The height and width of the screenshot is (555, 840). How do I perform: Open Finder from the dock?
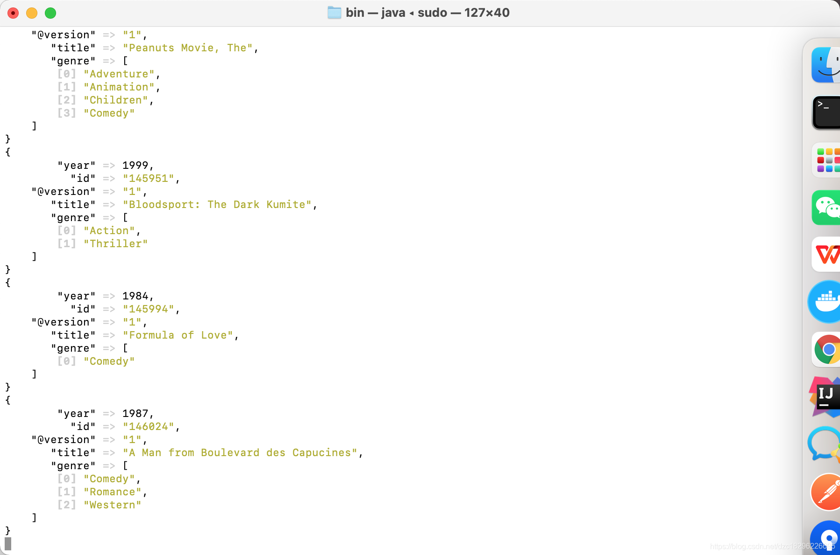826,65
